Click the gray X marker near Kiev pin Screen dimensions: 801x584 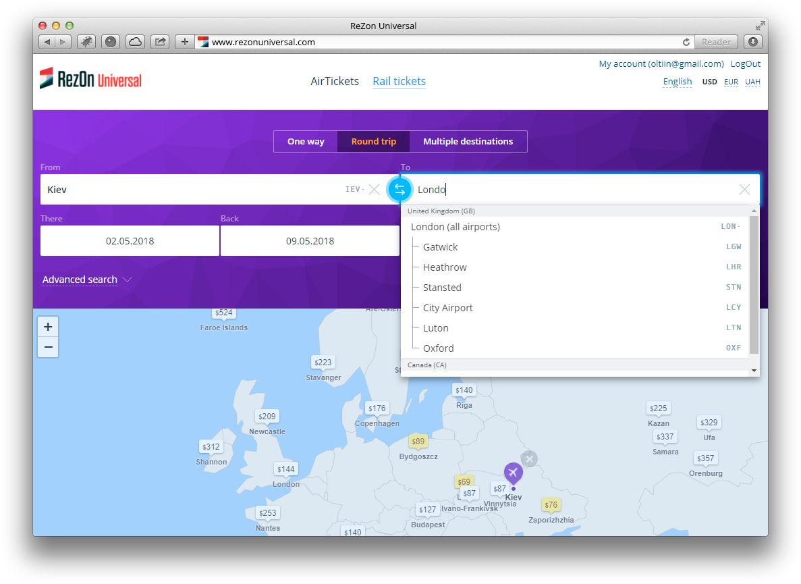pos(529,459)
